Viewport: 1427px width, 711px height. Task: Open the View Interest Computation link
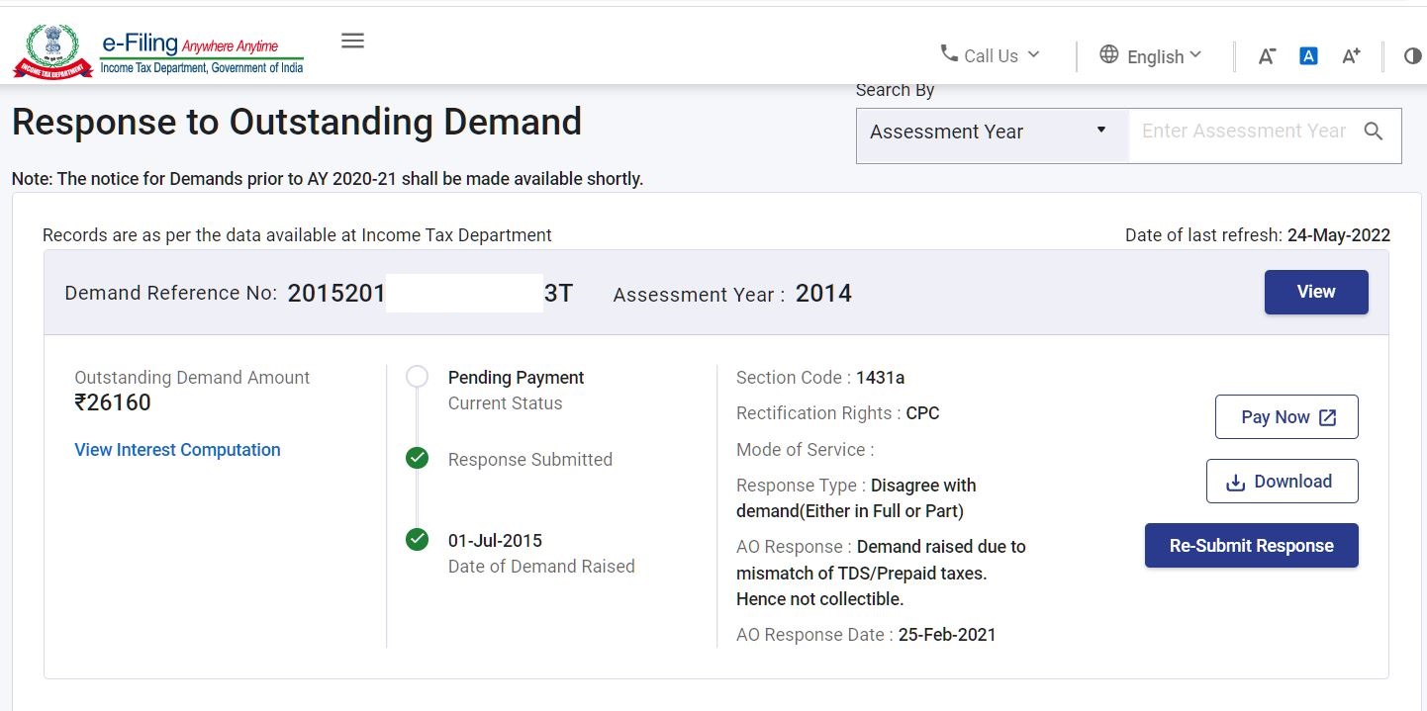coord(177,450)
